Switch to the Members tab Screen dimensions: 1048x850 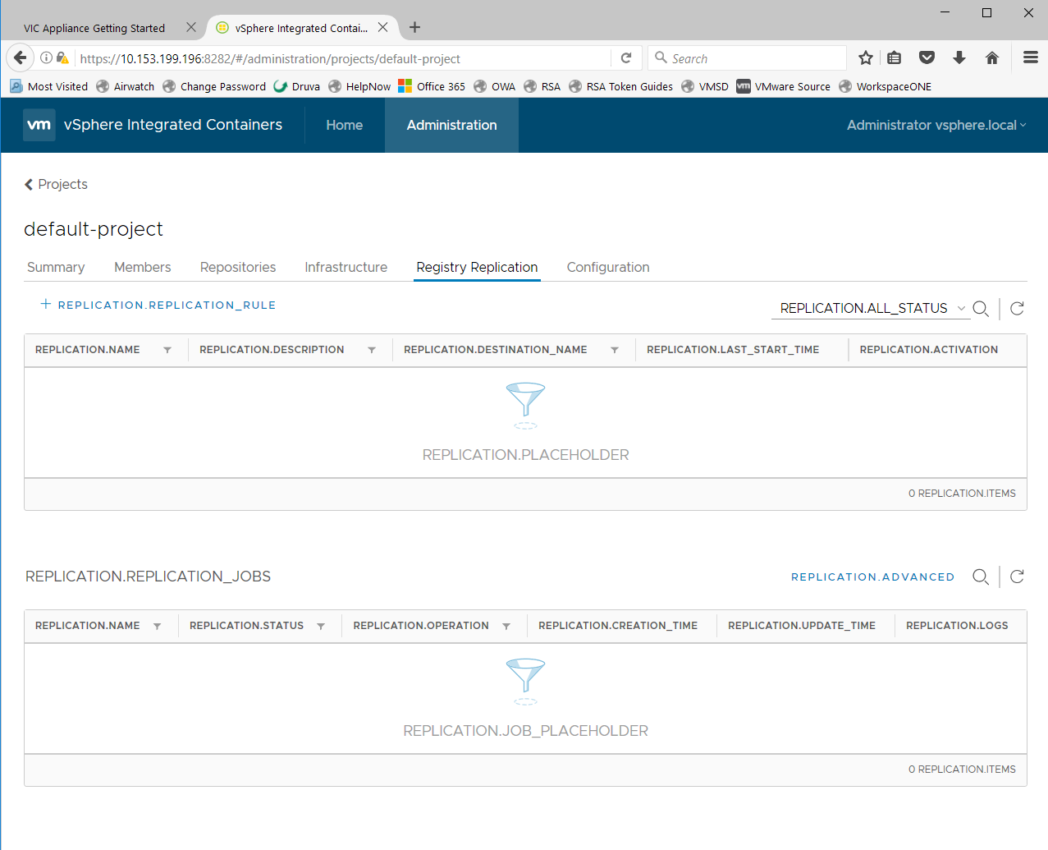tap(143, 268)
